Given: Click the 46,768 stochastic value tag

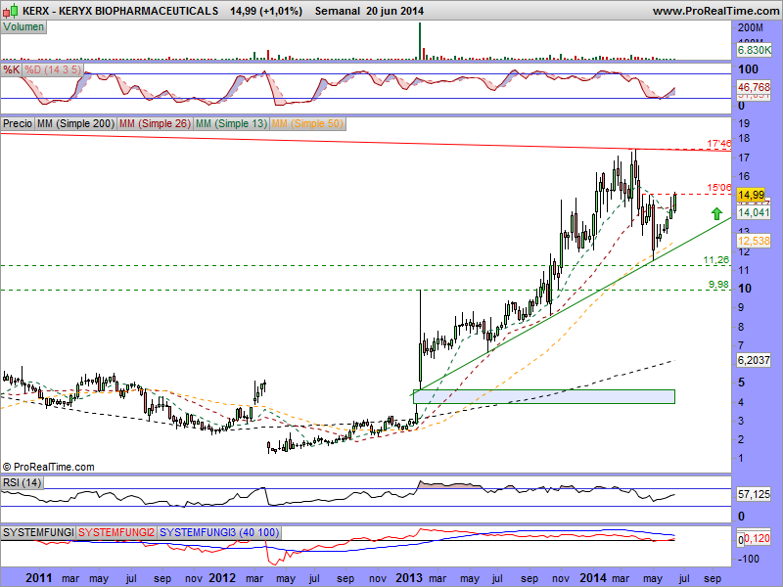Looking at the screenshot, I should (754, 87).
